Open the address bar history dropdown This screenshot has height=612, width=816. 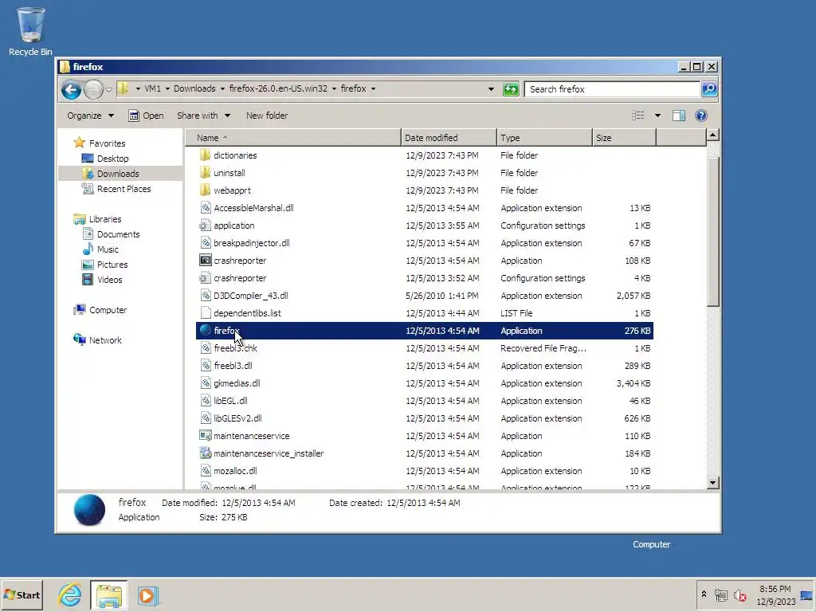coord(491,89)
